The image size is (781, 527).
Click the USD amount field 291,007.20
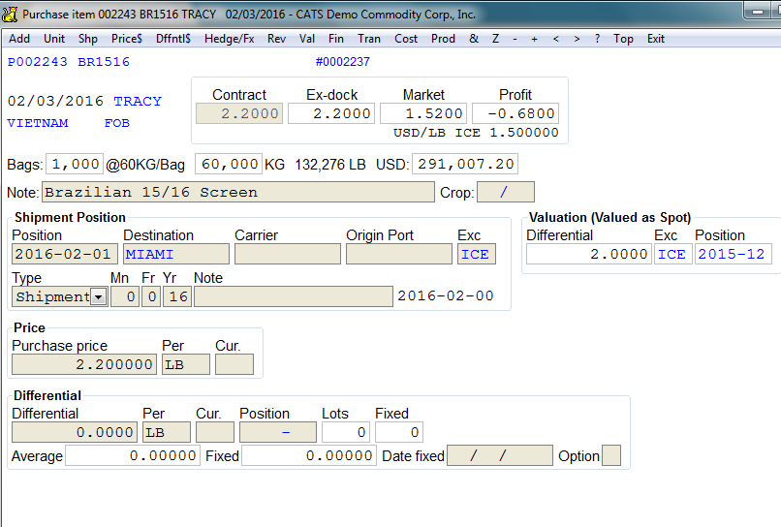[465, 164]
